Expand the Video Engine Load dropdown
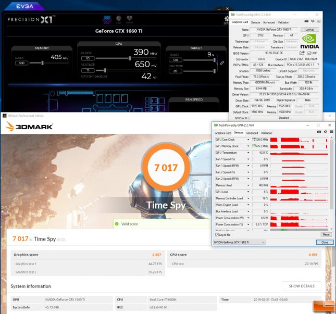The image size is (336, 314). click(248, 205)
